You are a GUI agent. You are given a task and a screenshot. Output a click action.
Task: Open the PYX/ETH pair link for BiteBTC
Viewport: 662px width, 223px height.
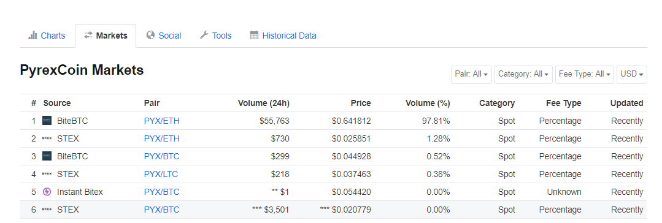[162, 121]
